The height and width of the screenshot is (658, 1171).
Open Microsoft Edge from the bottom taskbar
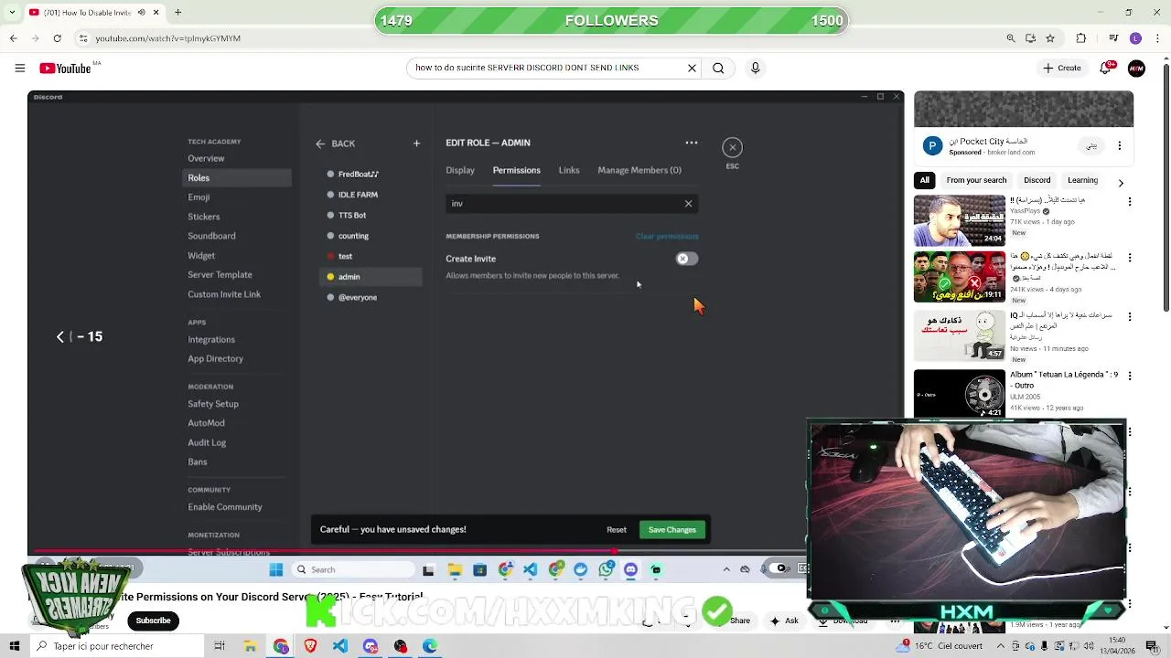point(430,646)
